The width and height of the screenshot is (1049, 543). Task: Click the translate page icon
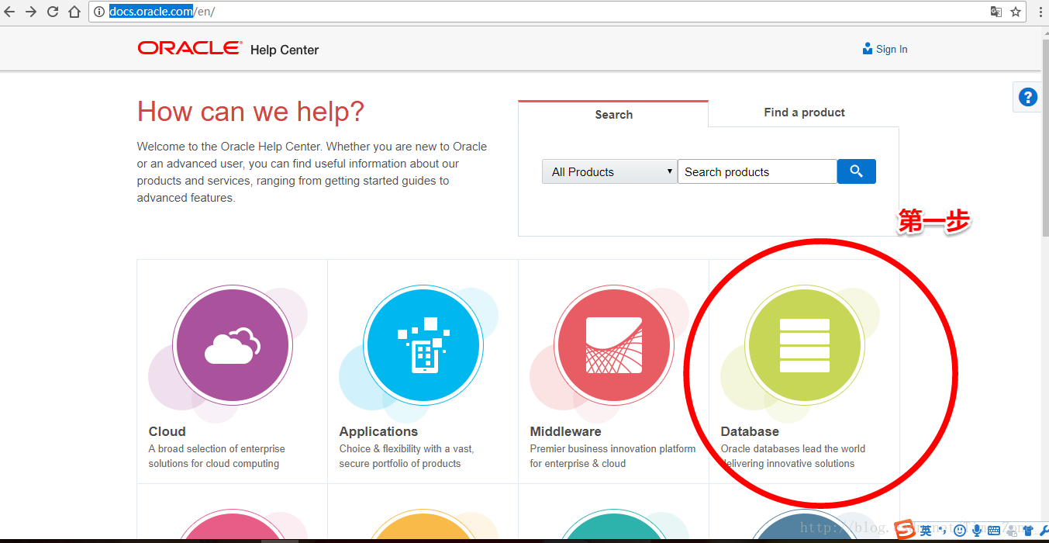(996, 12)
